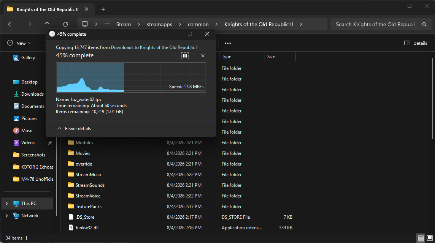Click the search magnifier icon

pos(424,24)
